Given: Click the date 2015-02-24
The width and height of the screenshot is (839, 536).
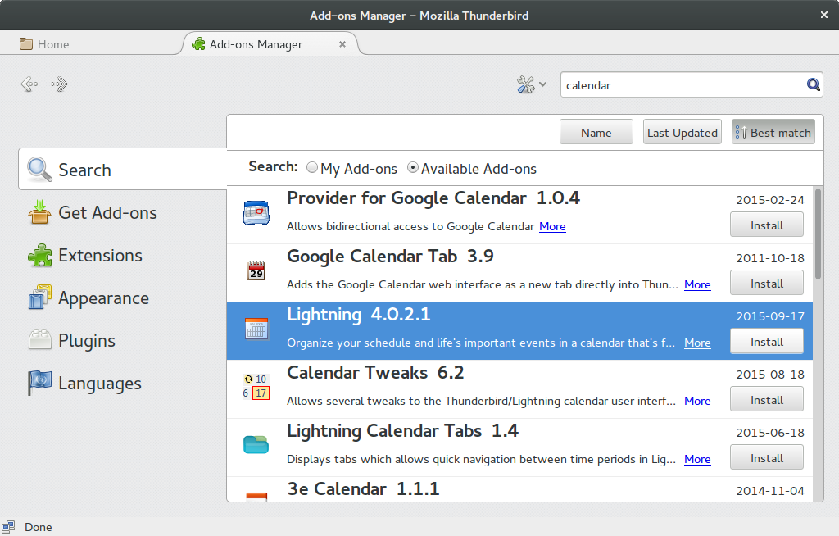Looking at the screenshot, I should pos(770,200).
